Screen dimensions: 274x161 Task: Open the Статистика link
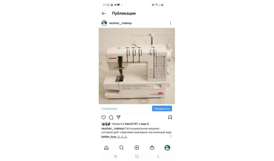tap(109, 109)
